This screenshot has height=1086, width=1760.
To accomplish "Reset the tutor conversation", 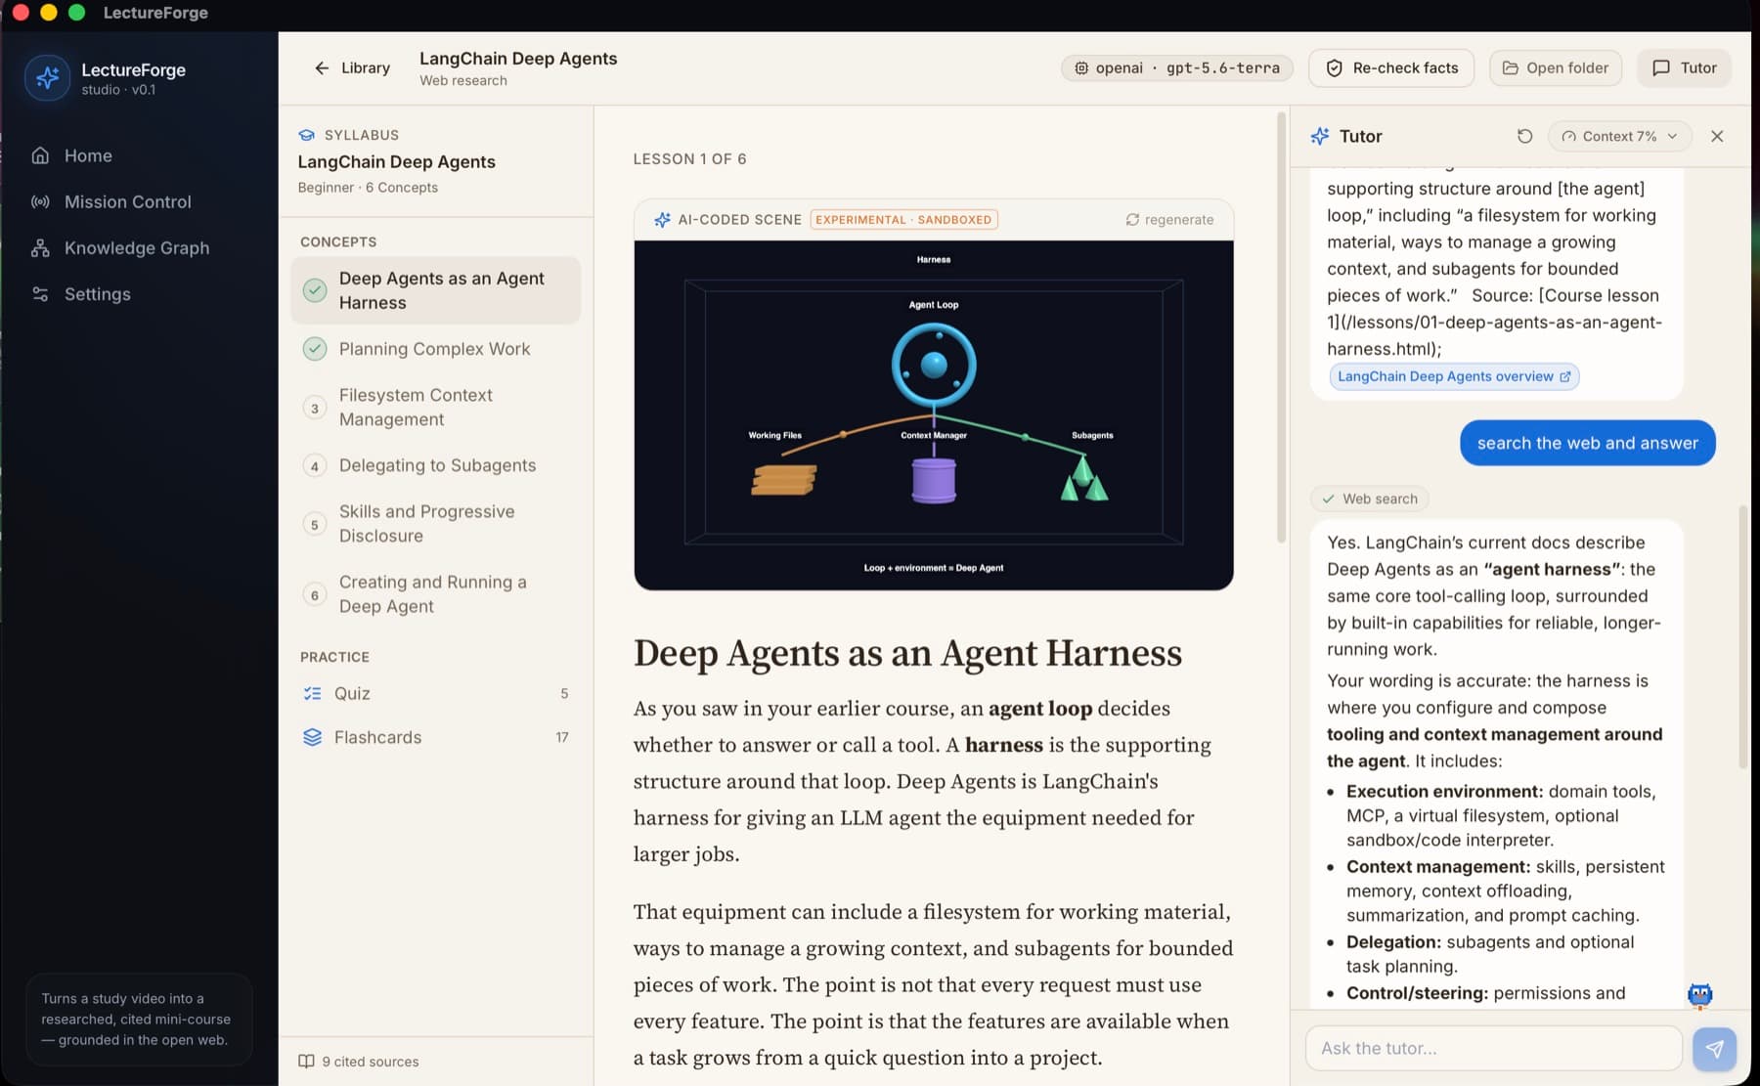I will pos(1524,136).
